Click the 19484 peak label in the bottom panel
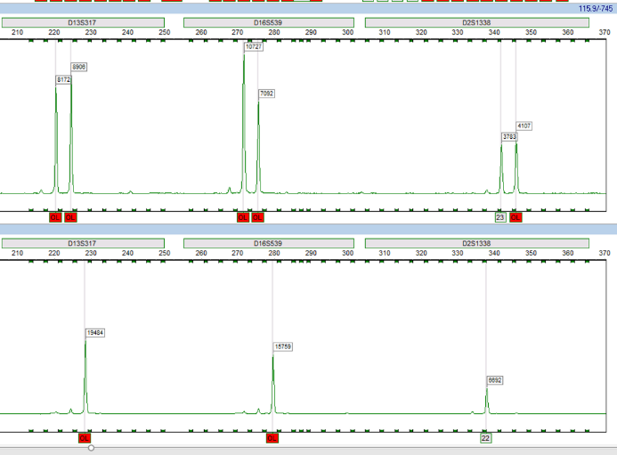The image size is (617, 455). click(x=95, y=332)
